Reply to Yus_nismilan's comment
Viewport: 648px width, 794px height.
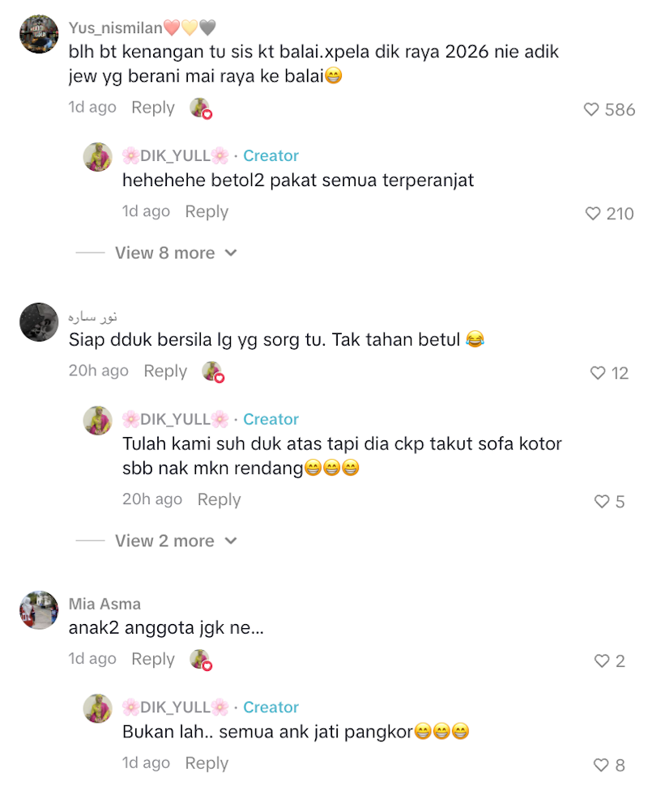pyautogui.click(x=152, y=108)
